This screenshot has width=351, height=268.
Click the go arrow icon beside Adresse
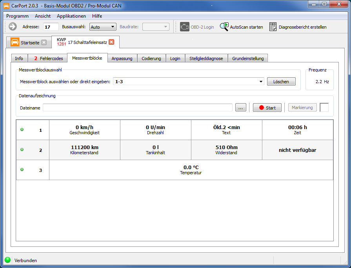pyautogui.click(x=13, y=27)
